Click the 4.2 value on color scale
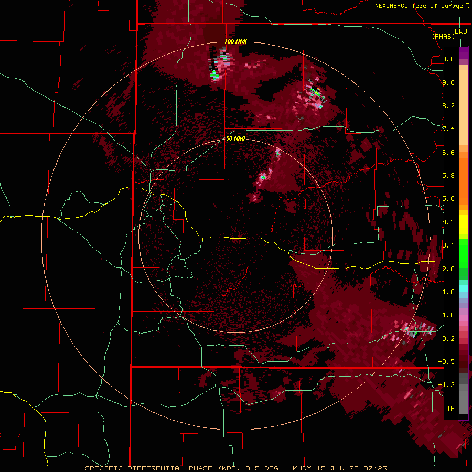The width and height of the screenshot is (472, 472). (x=448, y=222)
